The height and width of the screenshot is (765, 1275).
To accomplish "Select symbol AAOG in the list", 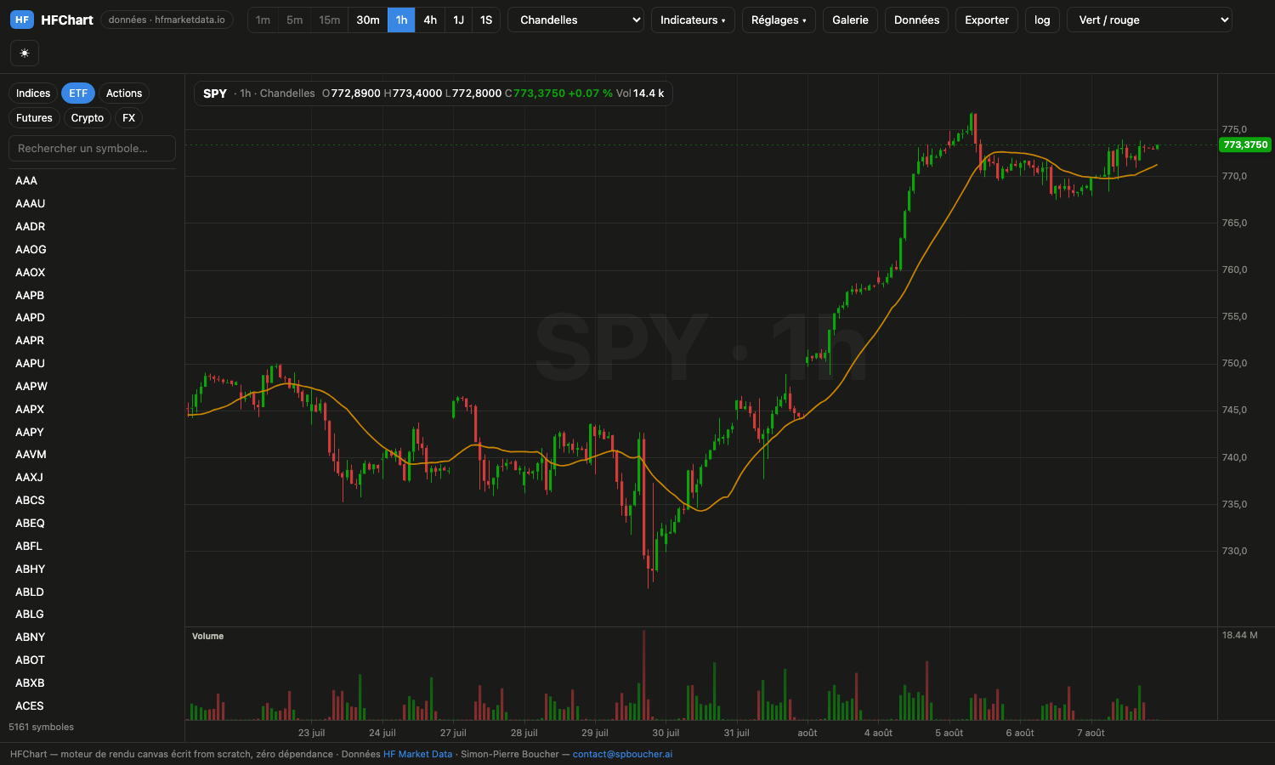I will (x=92, y=249).
